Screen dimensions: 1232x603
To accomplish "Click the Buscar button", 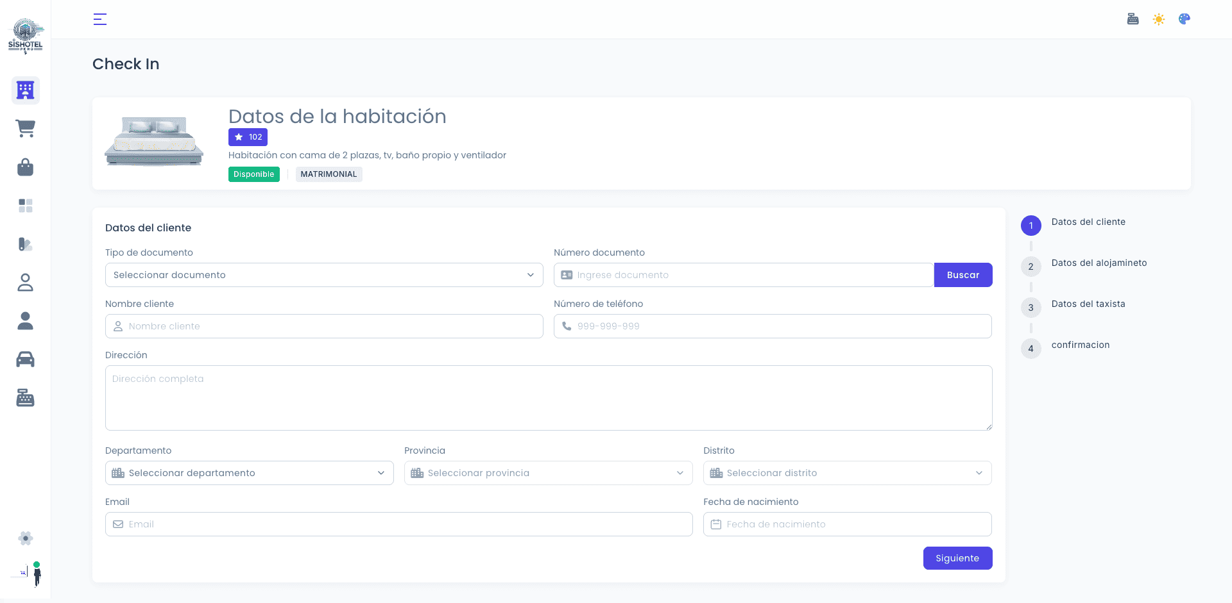I will click(x=963, y=275).
